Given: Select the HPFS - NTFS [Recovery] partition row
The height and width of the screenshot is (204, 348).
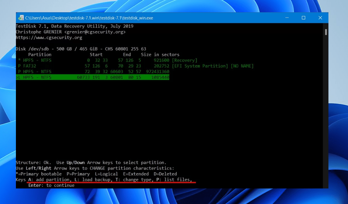Looking at the screenshot, I should (x=108, y=60).
